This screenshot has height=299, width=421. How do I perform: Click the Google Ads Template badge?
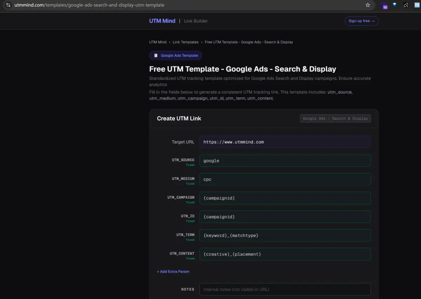pos(176,55)
